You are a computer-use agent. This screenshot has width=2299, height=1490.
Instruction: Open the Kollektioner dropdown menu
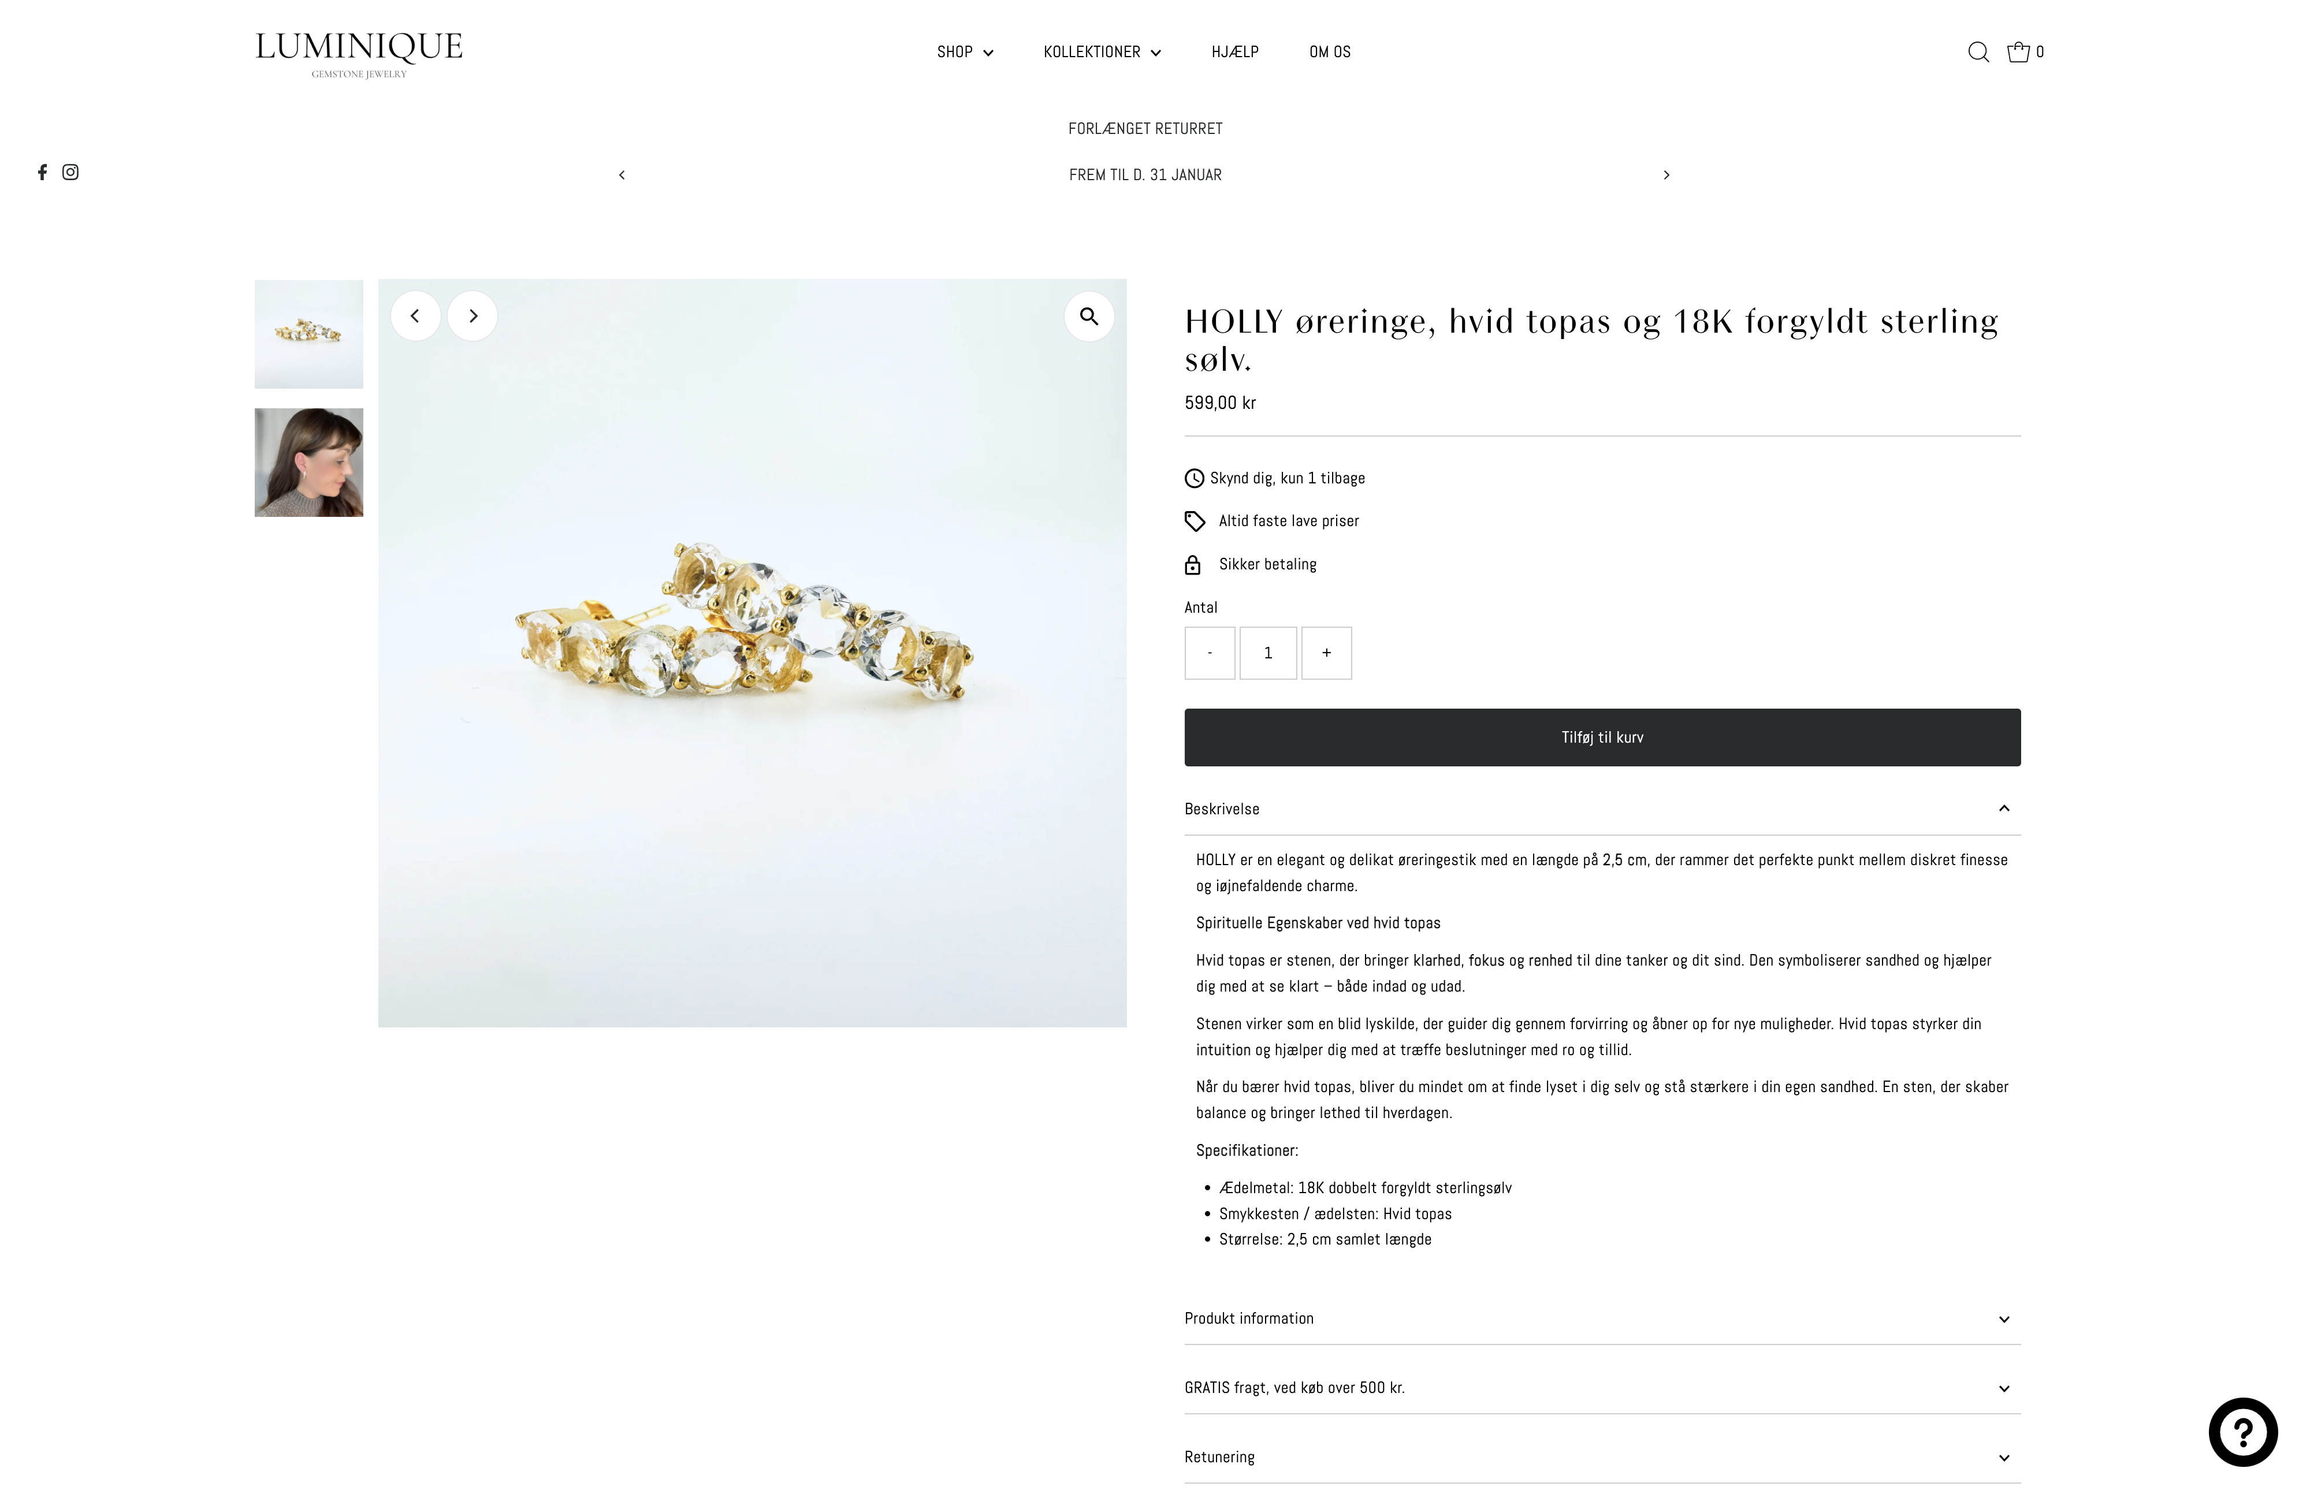[x=1101, y=52]
